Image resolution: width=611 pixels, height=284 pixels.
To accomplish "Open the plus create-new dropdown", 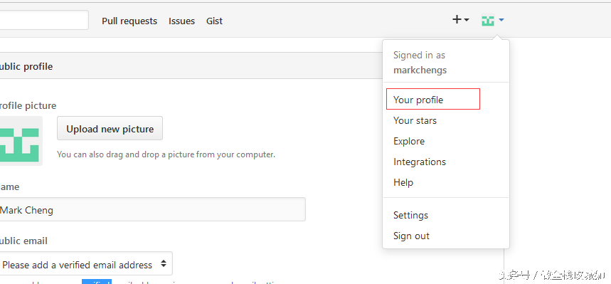I will (460, 19).
